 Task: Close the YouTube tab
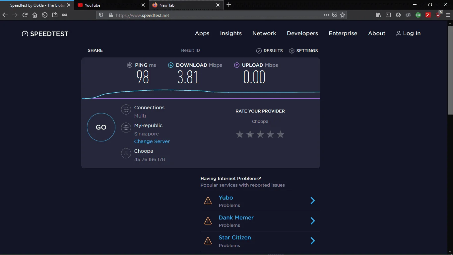[143, 5]
